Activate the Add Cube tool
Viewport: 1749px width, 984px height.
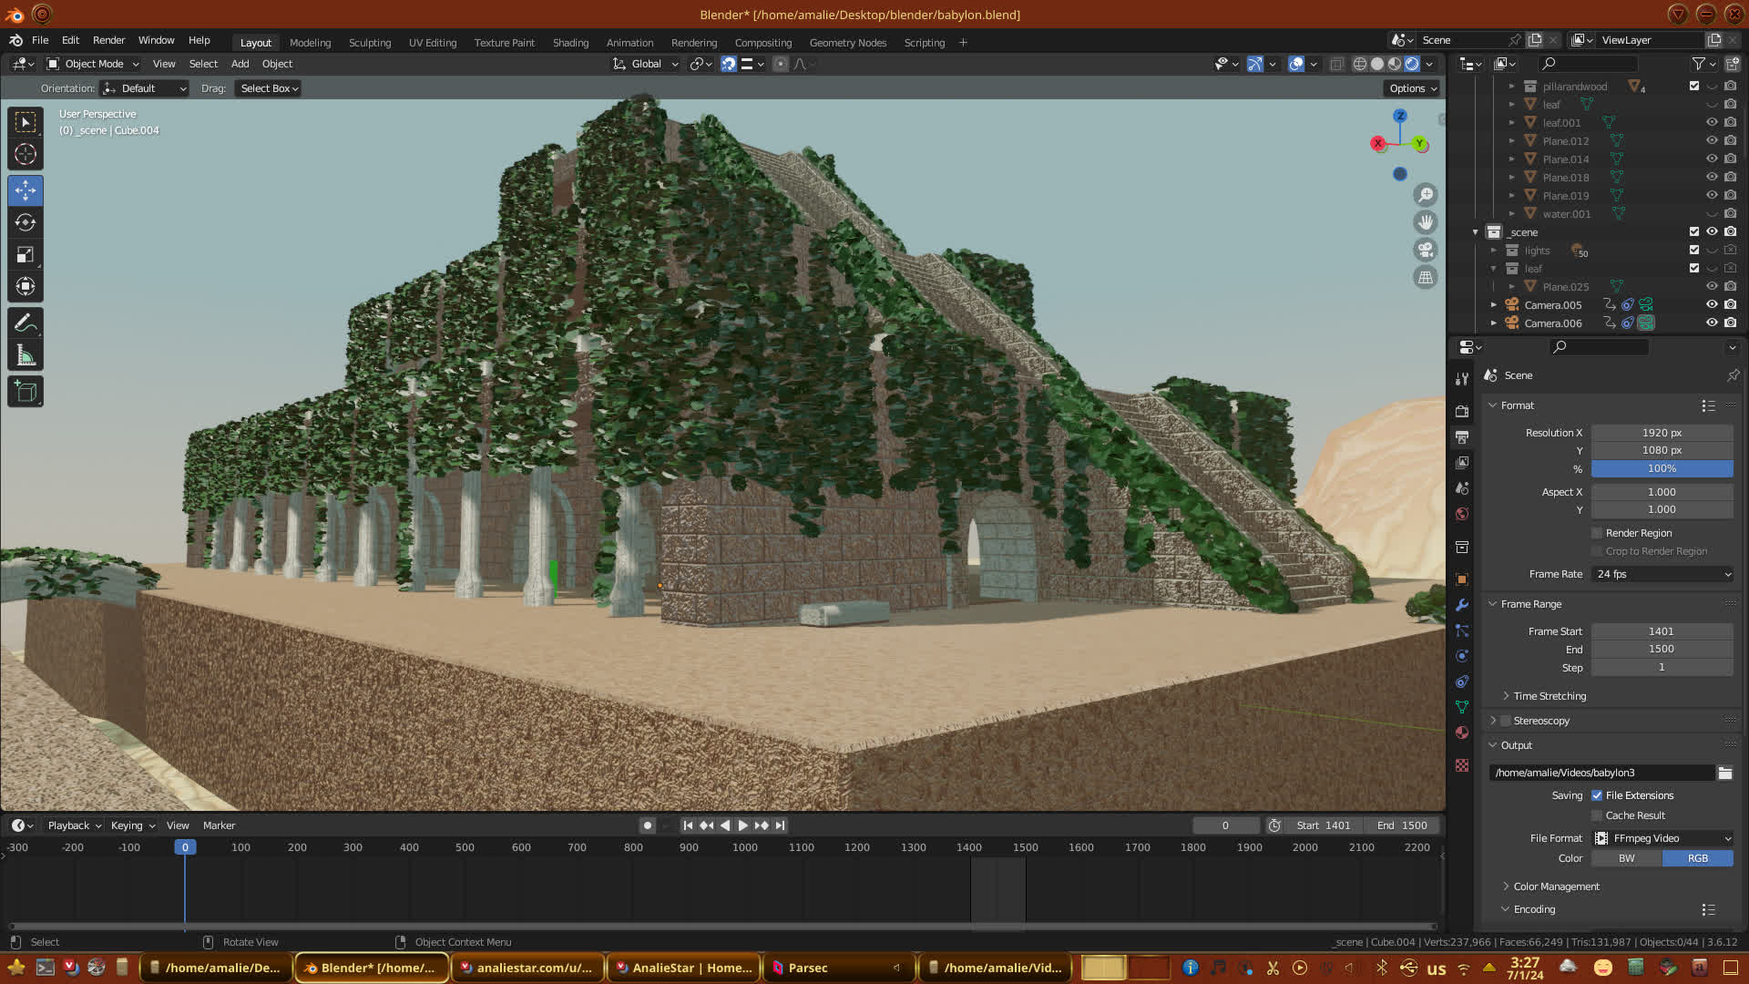[26, 392]
